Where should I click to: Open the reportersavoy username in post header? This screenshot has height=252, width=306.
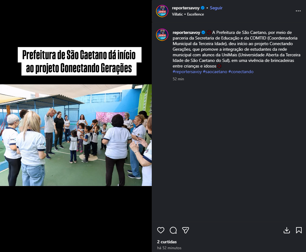[x=186, y=8]
